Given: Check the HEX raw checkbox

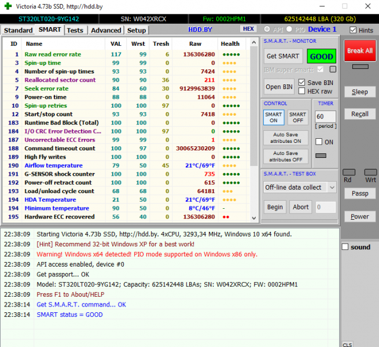Looking at the screenshot, I should pyautogui.click(x=301, y=91).
